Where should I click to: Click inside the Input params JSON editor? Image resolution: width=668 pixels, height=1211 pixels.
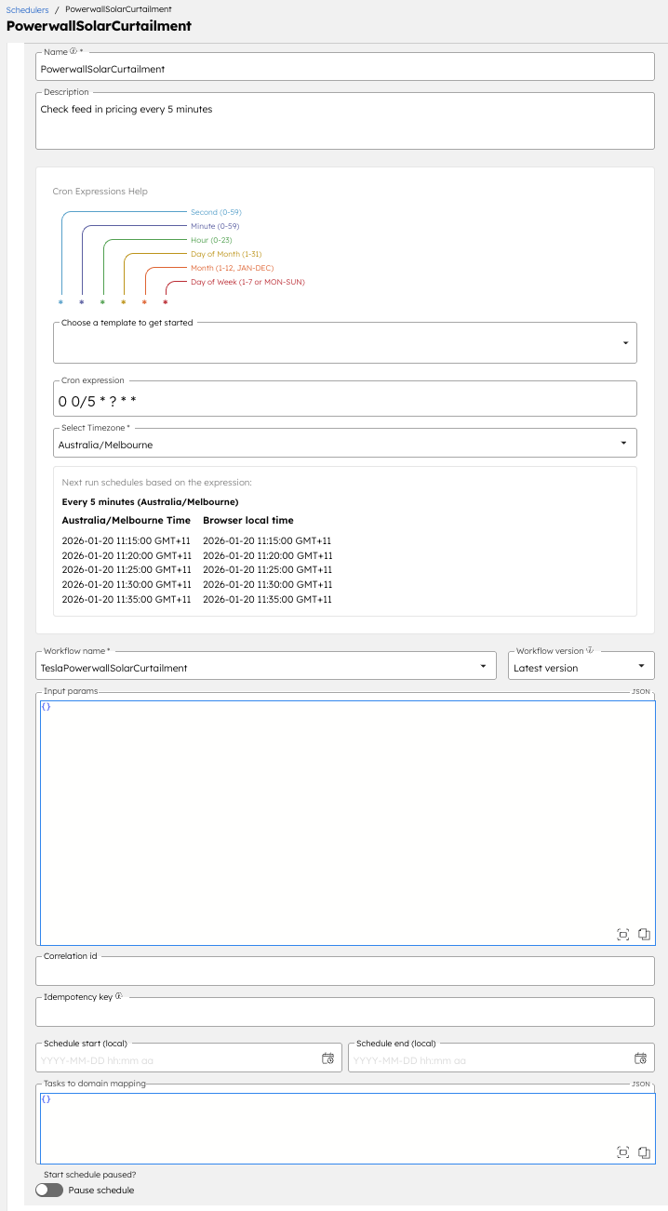(347, 822)
